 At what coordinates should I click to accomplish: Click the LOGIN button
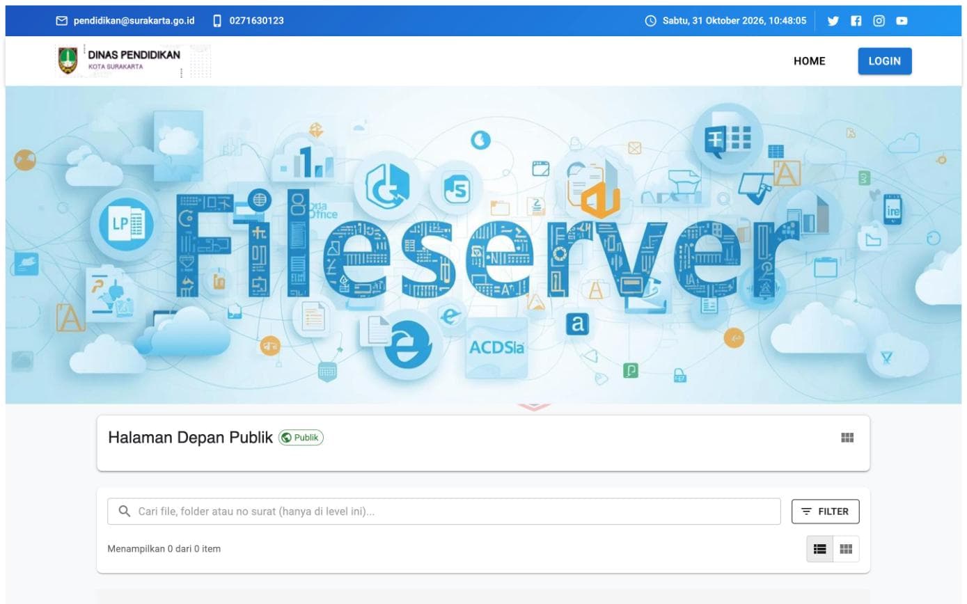pyautogui.click(x=885, y=61)
